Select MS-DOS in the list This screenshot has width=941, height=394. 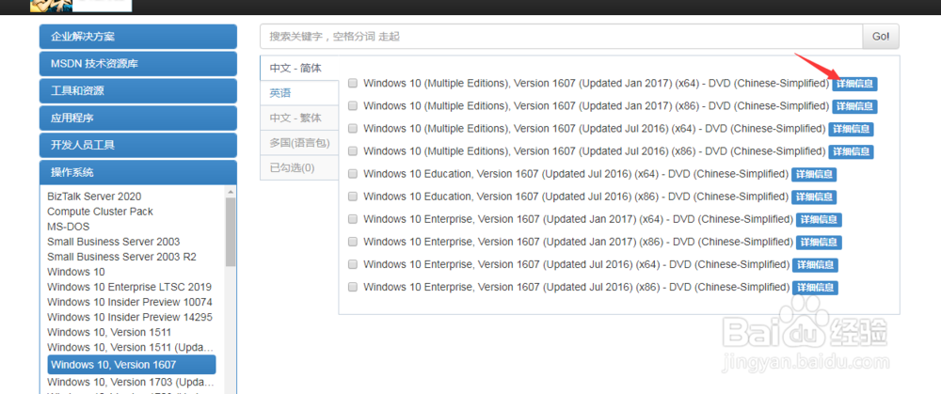point(69,227)
